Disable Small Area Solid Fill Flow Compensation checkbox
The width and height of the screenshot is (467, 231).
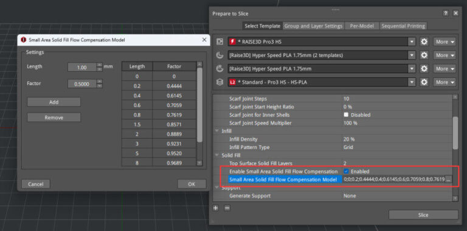[x=346, y=171]
